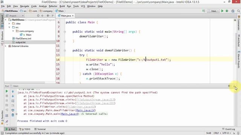Open the File menu
Viewport: 241px width, 135px height.
(x=3, y=6)
